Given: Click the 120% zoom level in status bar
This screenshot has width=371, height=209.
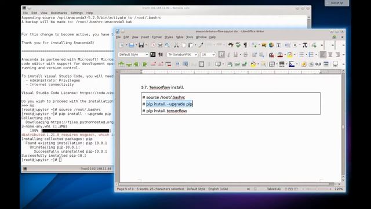Looking at the screenshot, I should [339, 189].
